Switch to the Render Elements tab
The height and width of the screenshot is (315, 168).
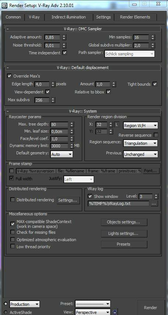pyautogui.click(x=135, y=17)
